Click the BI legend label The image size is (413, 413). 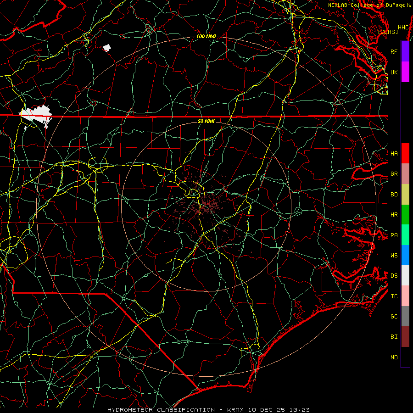394,337
